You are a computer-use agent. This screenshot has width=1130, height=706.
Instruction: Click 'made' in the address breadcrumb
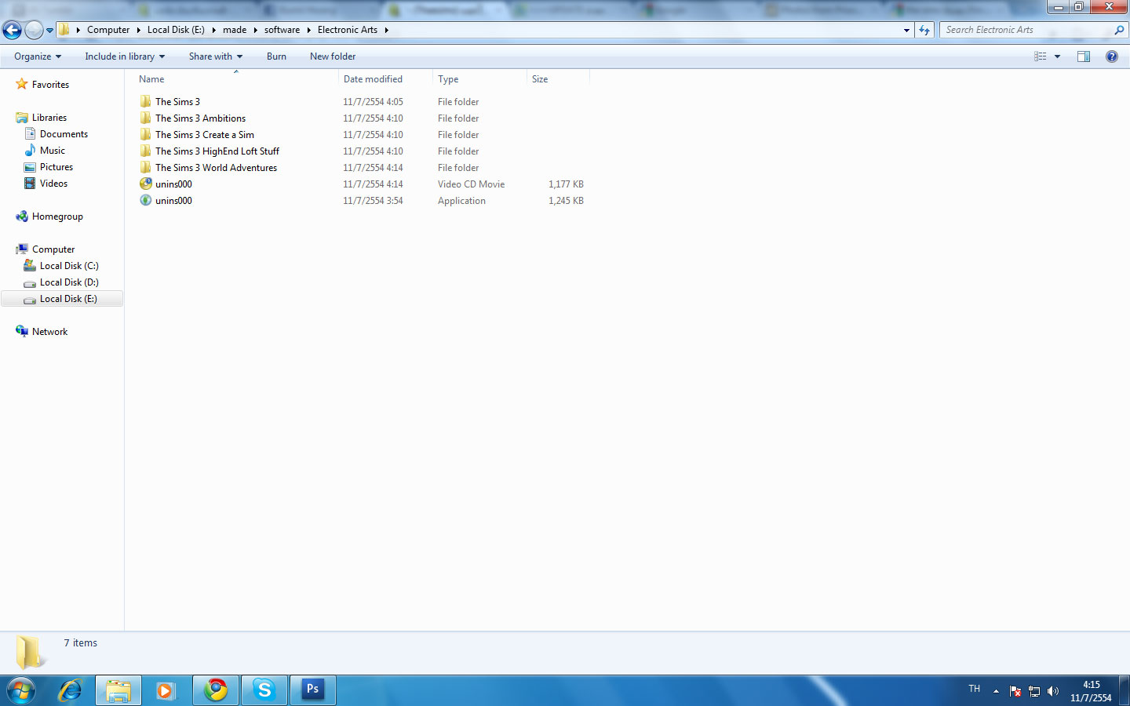click(235, 30)
